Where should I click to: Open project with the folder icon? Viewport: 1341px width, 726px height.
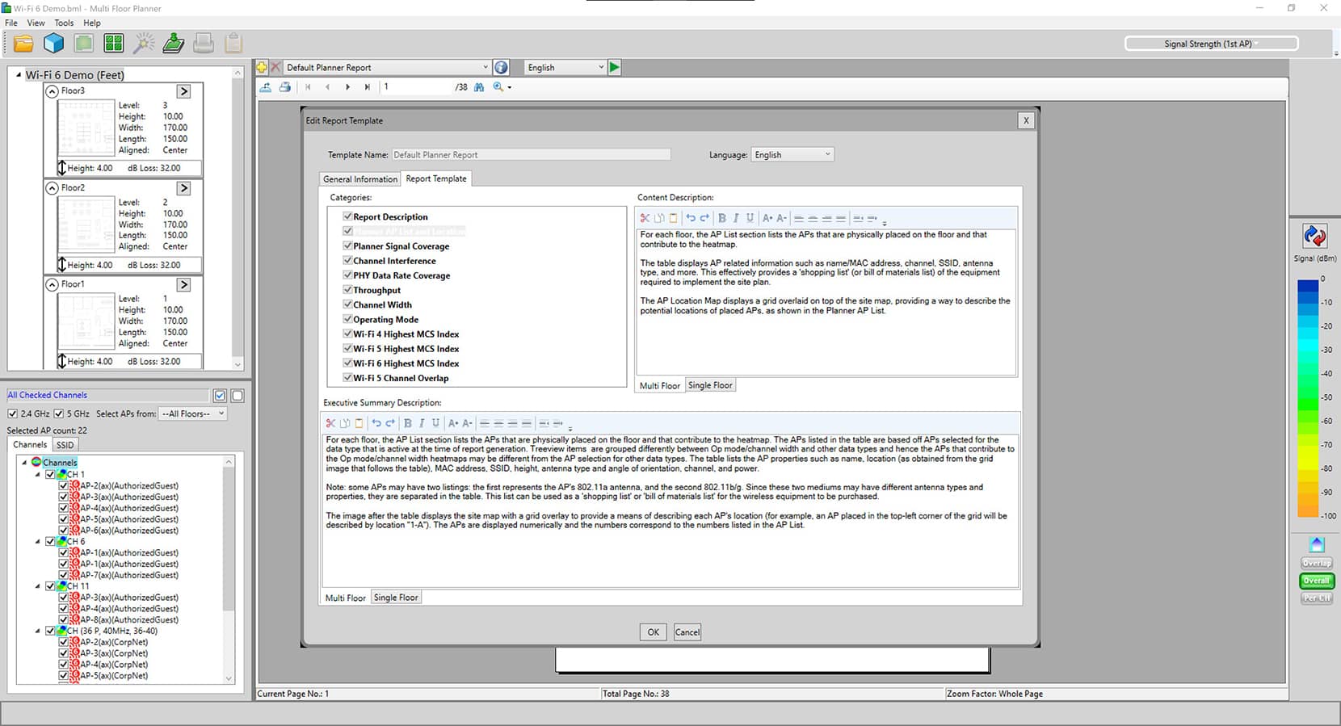(23, 44)
